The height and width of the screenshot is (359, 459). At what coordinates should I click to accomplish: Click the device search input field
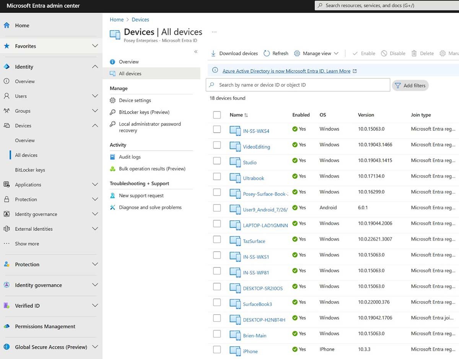298,85
